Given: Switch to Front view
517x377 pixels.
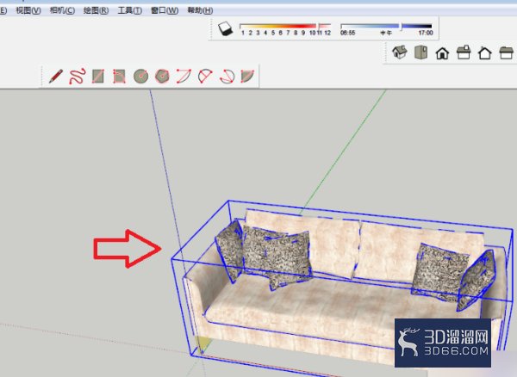Looking at the screenshot, I should coord(442,53).
